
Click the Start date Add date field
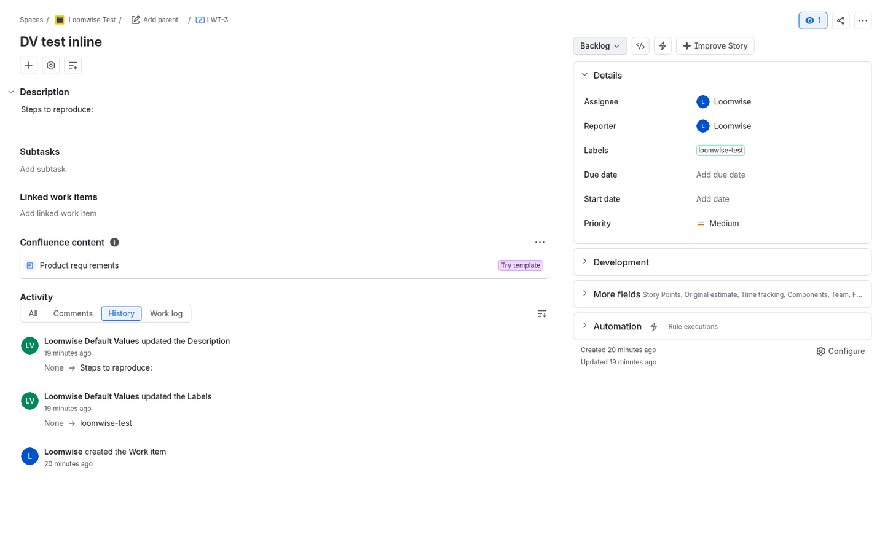coord(713,199)
